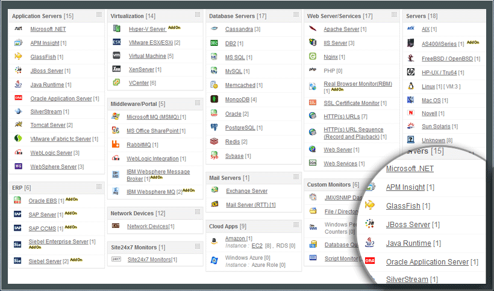The height and width of the screenshot is (291, 494).
Task: Click the Tomcat Server icon
Action: 18,124
